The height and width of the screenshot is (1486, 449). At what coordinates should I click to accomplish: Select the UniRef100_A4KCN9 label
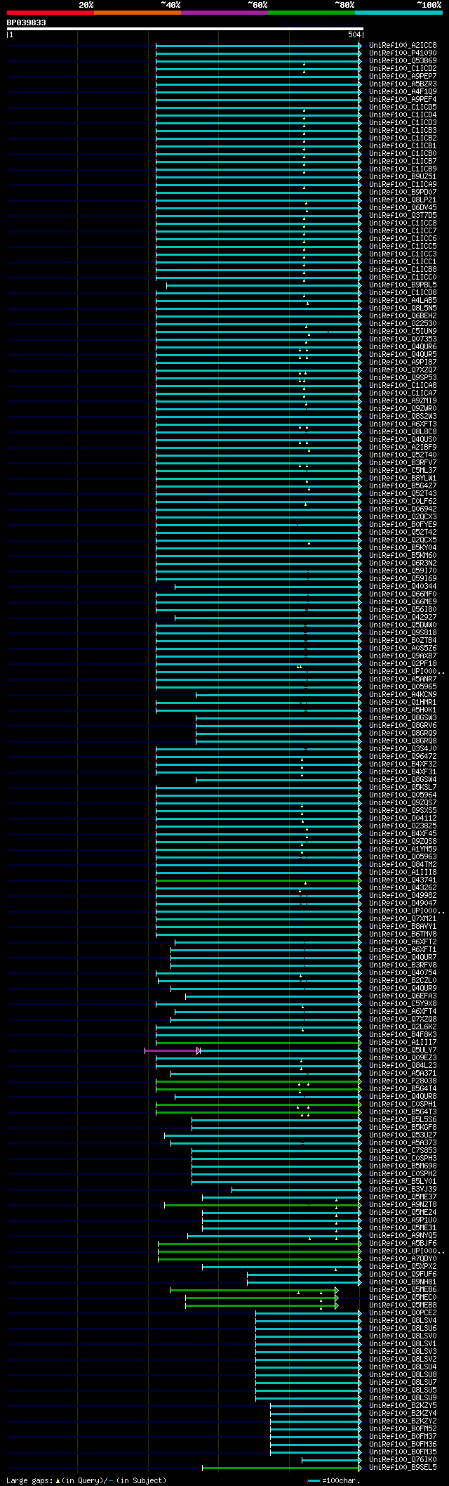click(x=403, y=694)
